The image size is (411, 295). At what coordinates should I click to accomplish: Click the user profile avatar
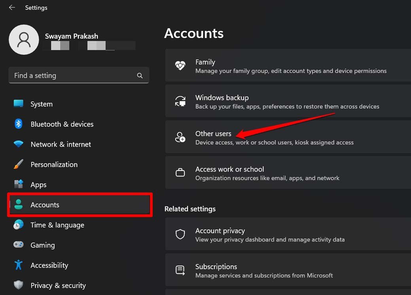point(24,40)
